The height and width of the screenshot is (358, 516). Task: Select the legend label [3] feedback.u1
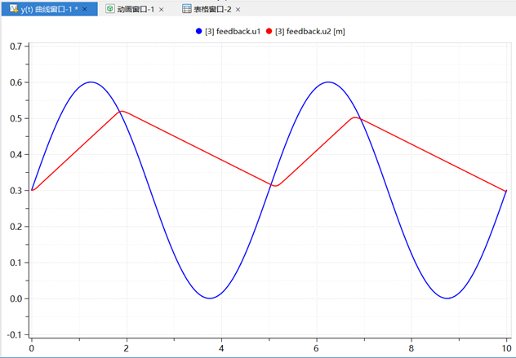point(233,32)
